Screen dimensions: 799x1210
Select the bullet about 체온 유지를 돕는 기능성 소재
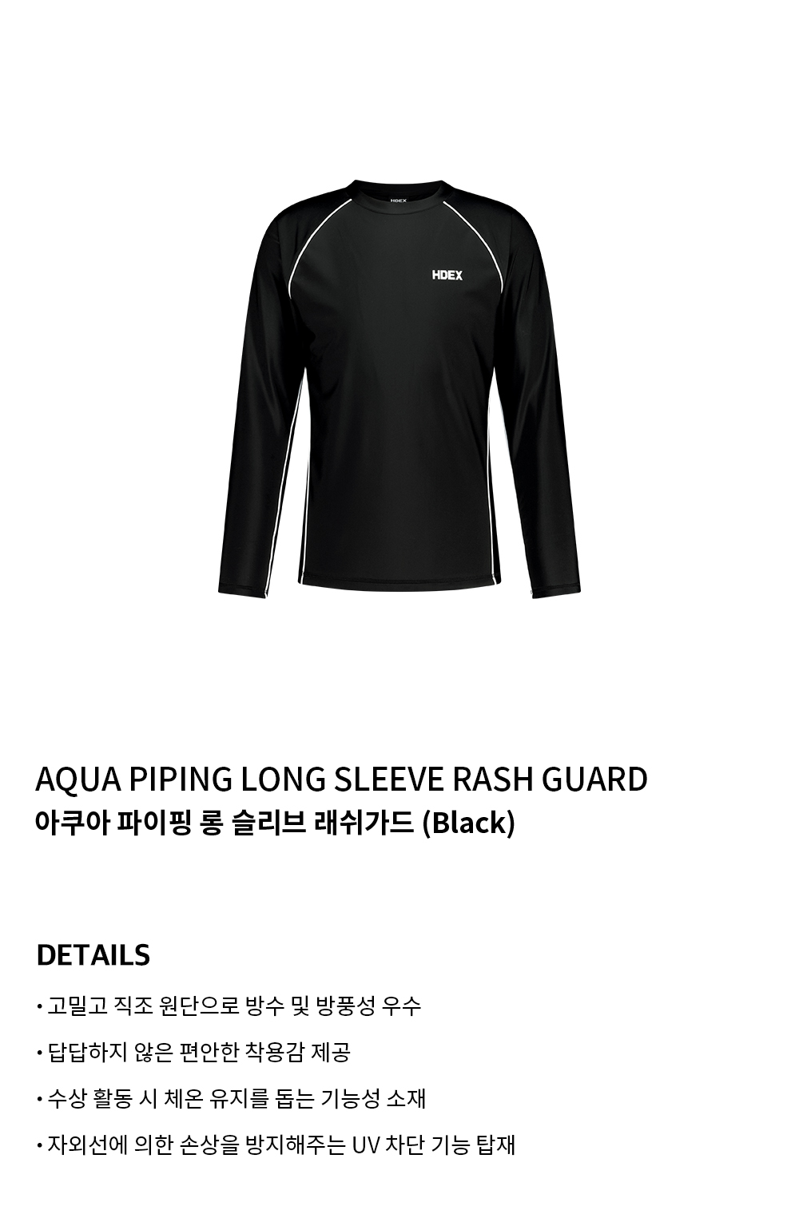pyautogui.click(x=231, y=1098)
